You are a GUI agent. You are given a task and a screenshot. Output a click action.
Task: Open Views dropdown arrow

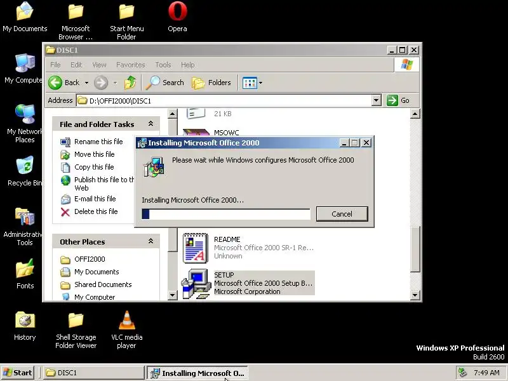(260, 83)
